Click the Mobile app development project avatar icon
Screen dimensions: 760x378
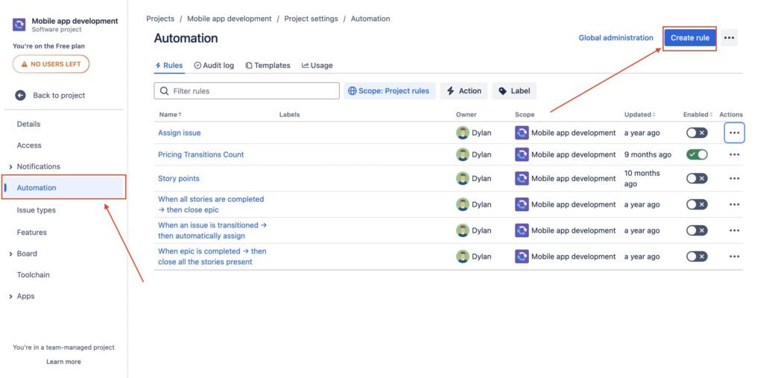coord(19,25)
